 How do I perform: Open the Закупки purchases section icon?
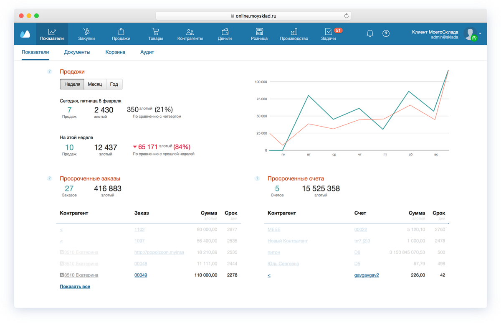click(86, 31)
